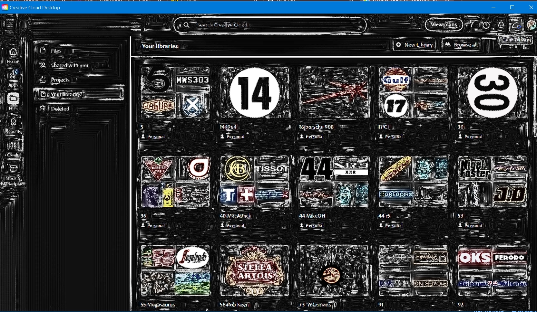Open the 44 MikeOH library thumbnail
Screen dimensions: 537x312
334,182
